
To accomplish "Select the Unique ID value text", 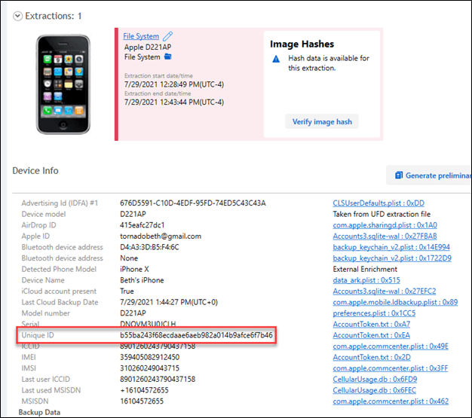I will [x=196, y=334].
